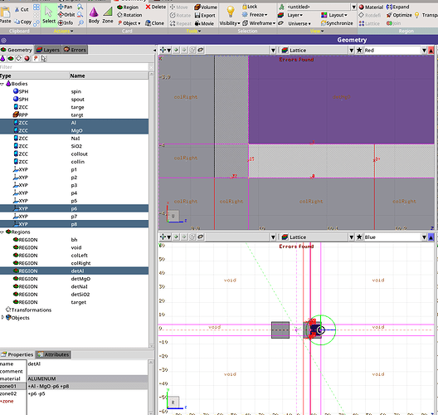Viewport: 438px width, 415px height.
Task: Click the Delete card button
Action: 156,7
